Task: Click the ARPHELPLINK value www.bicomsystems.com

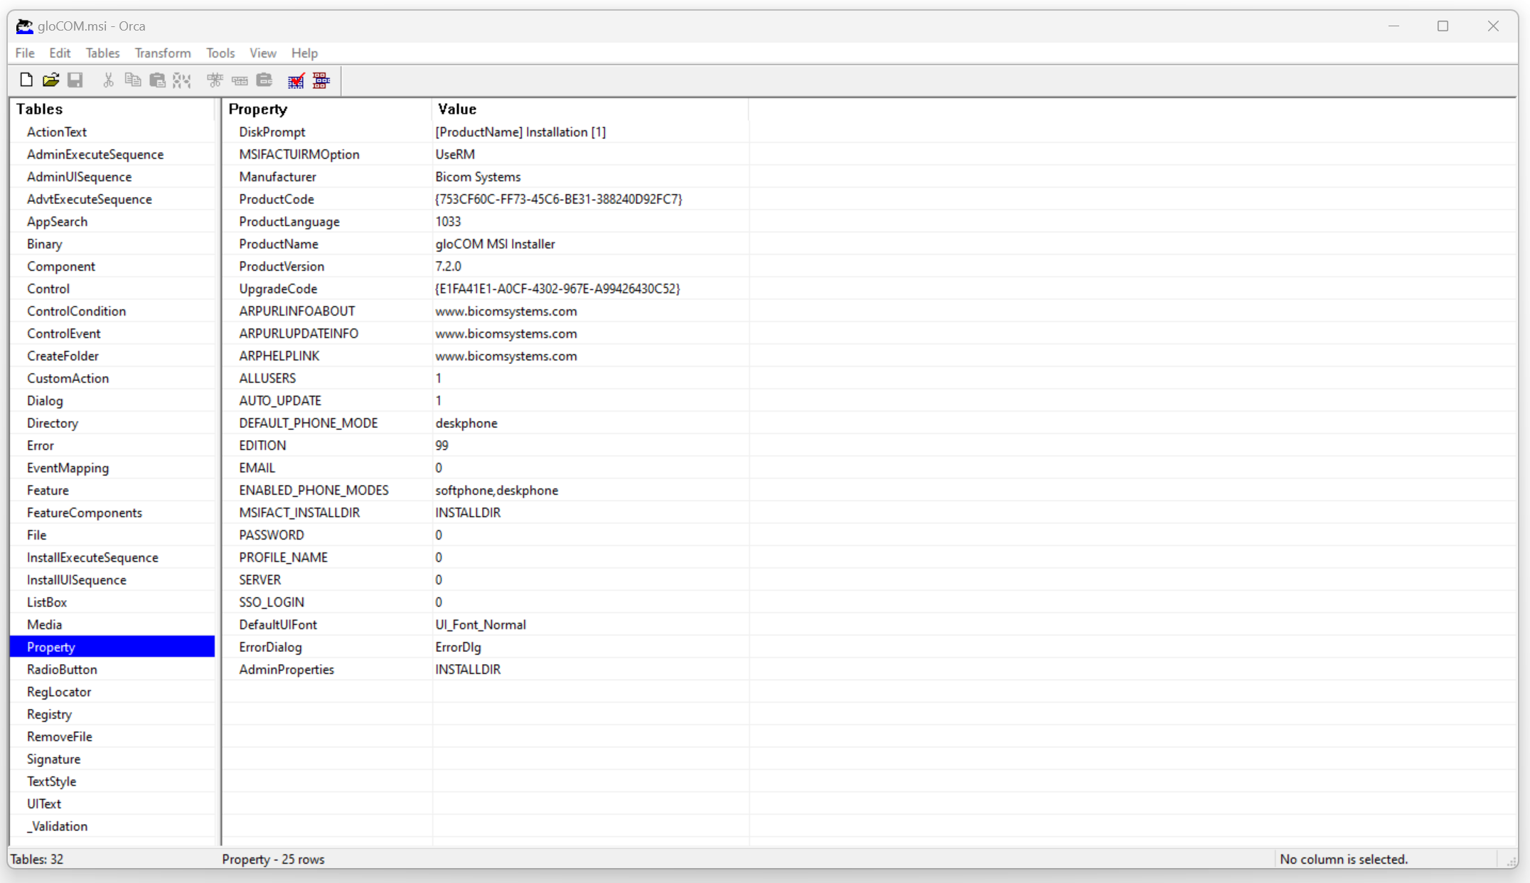Action: [x=506, y=355]
